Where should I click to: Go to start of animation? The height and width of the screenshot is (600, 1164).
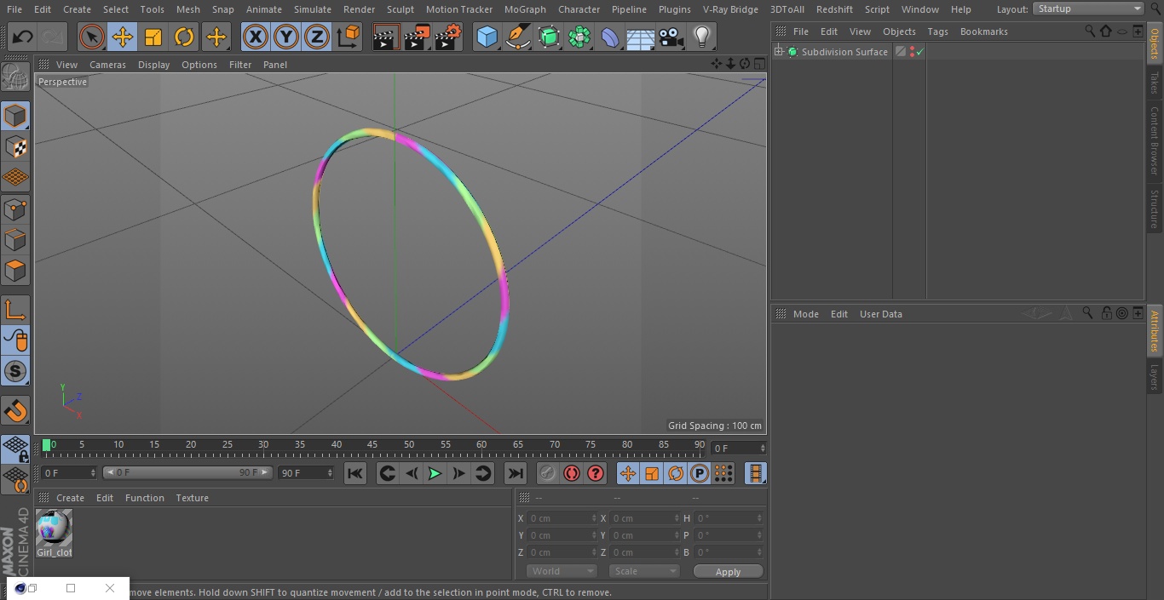point(355,474)
